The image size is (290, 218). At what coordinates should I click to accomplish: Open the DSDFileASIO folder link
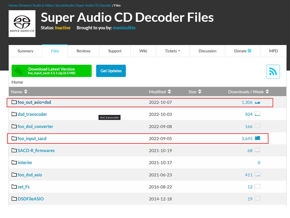31,199
